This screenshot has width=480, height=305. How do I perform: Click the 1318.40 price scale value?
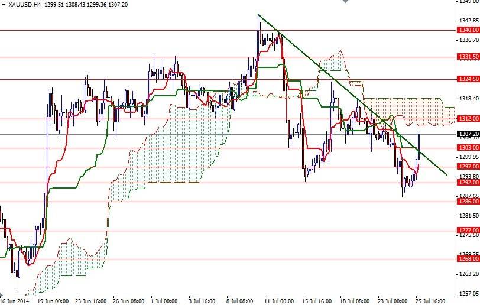[x=469, y=98]
